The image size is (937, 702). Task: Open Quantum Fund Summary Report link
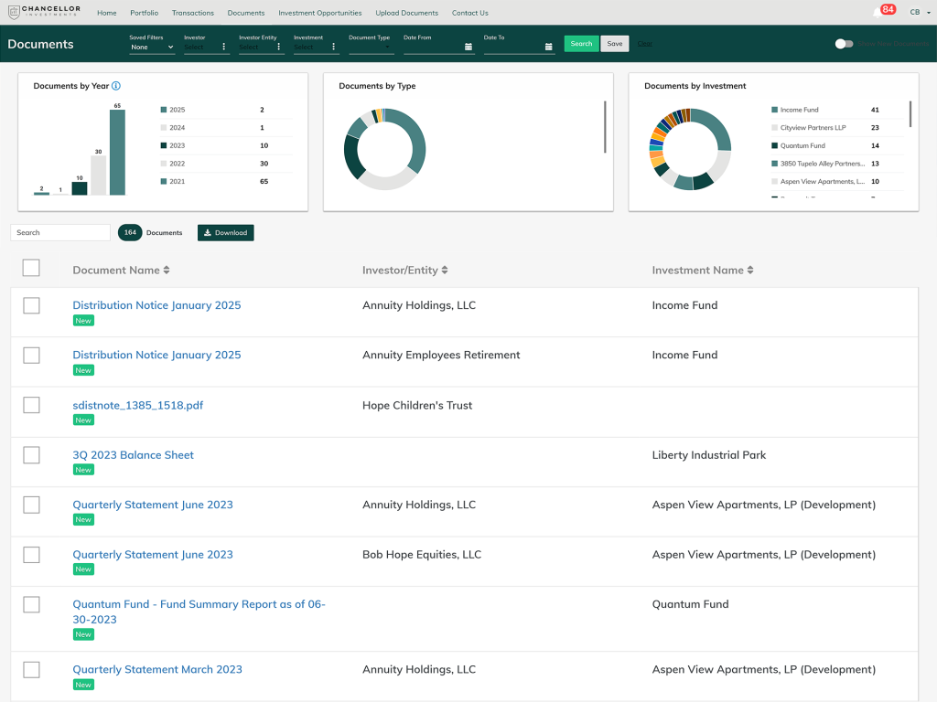[x=199, y=612]
